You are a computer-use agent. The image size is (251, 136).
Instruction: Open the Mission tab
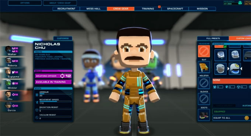coord(202,8)
